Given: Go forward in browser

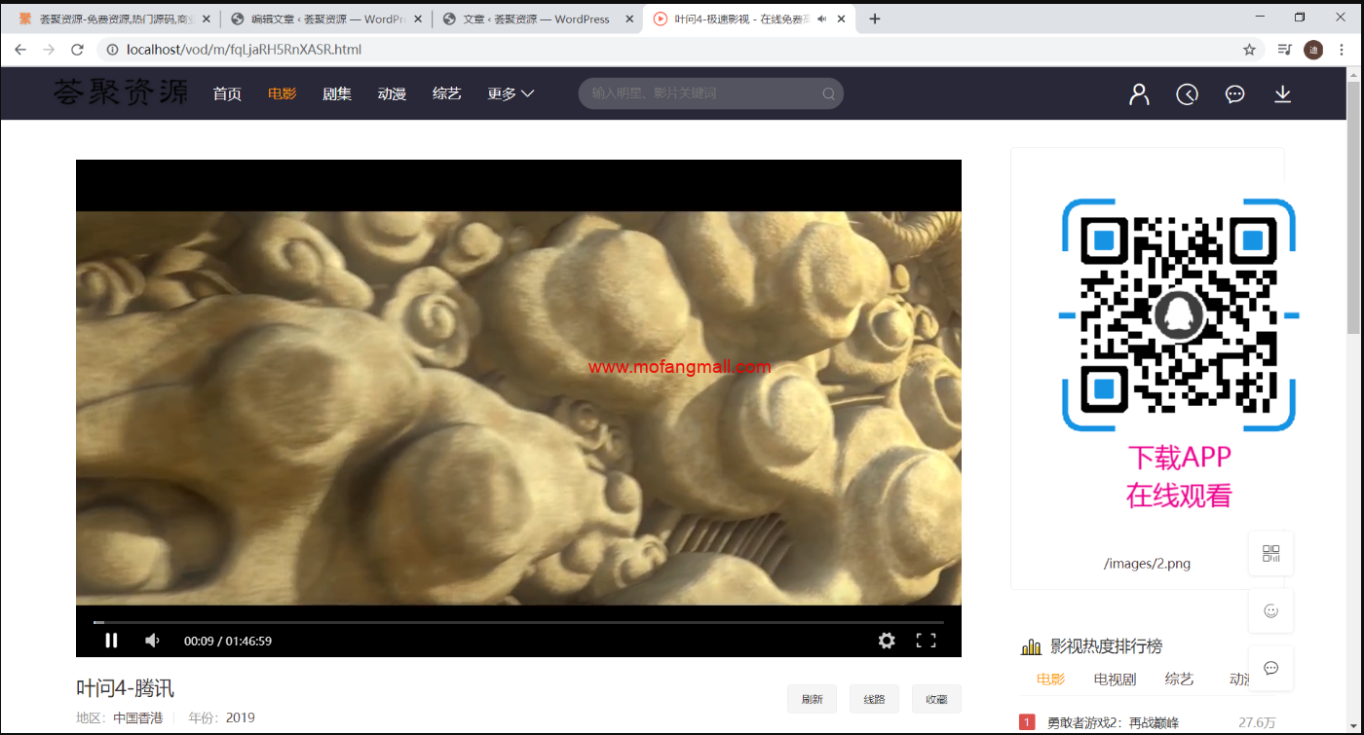Looking at the screenshot, I should coord(49,49).
